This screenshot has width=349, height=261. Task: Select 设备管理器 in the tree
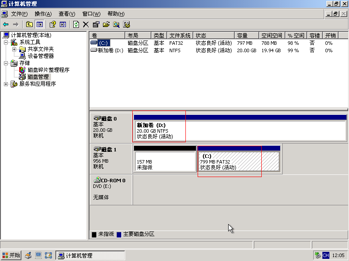pyautogui.click(x=41, y=56)
